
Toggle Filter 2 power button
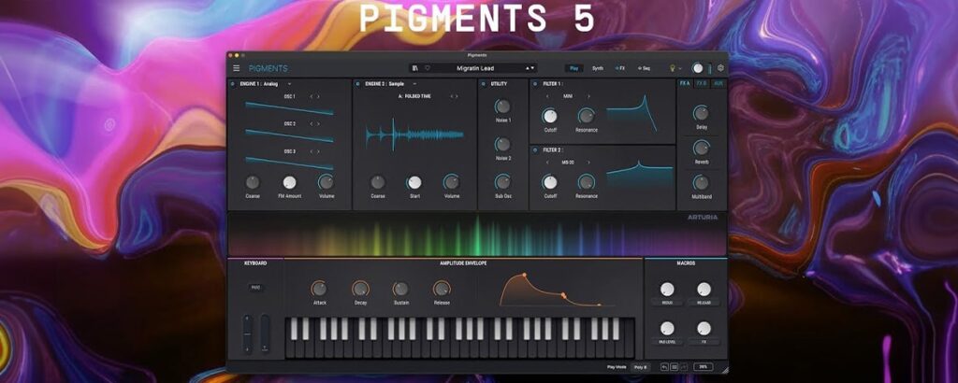pos(535,150)
